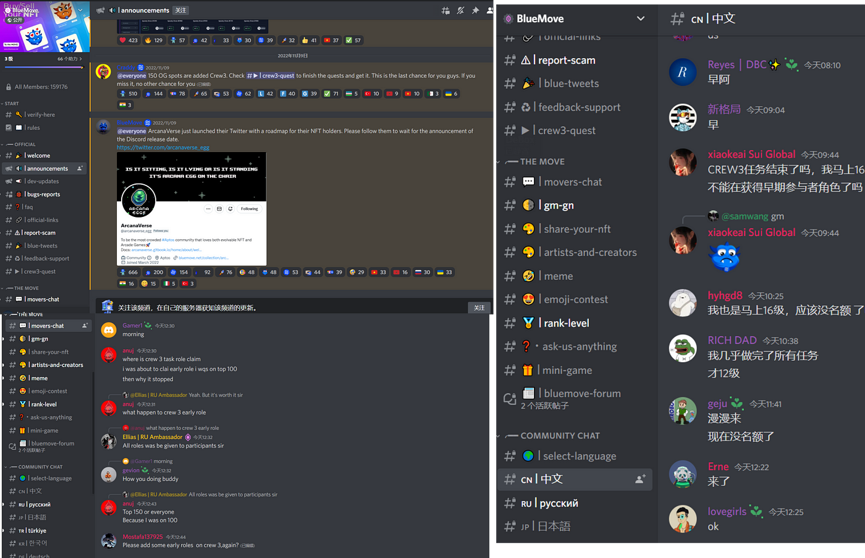
Task: Toggle the fire reaction showing 129
Action: point(154,40)
